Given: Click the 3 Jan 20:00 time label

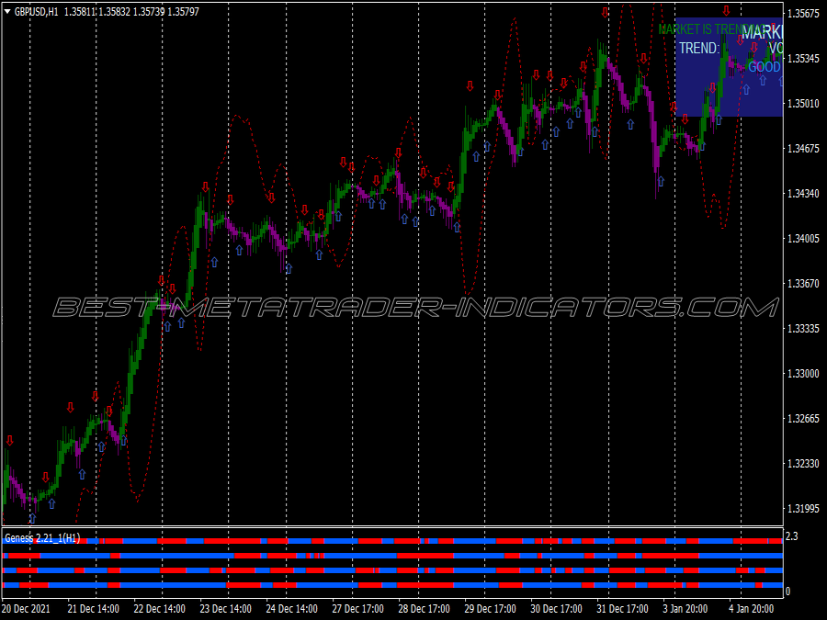Looking at the screenshot, I should click(x=685, y=609).
